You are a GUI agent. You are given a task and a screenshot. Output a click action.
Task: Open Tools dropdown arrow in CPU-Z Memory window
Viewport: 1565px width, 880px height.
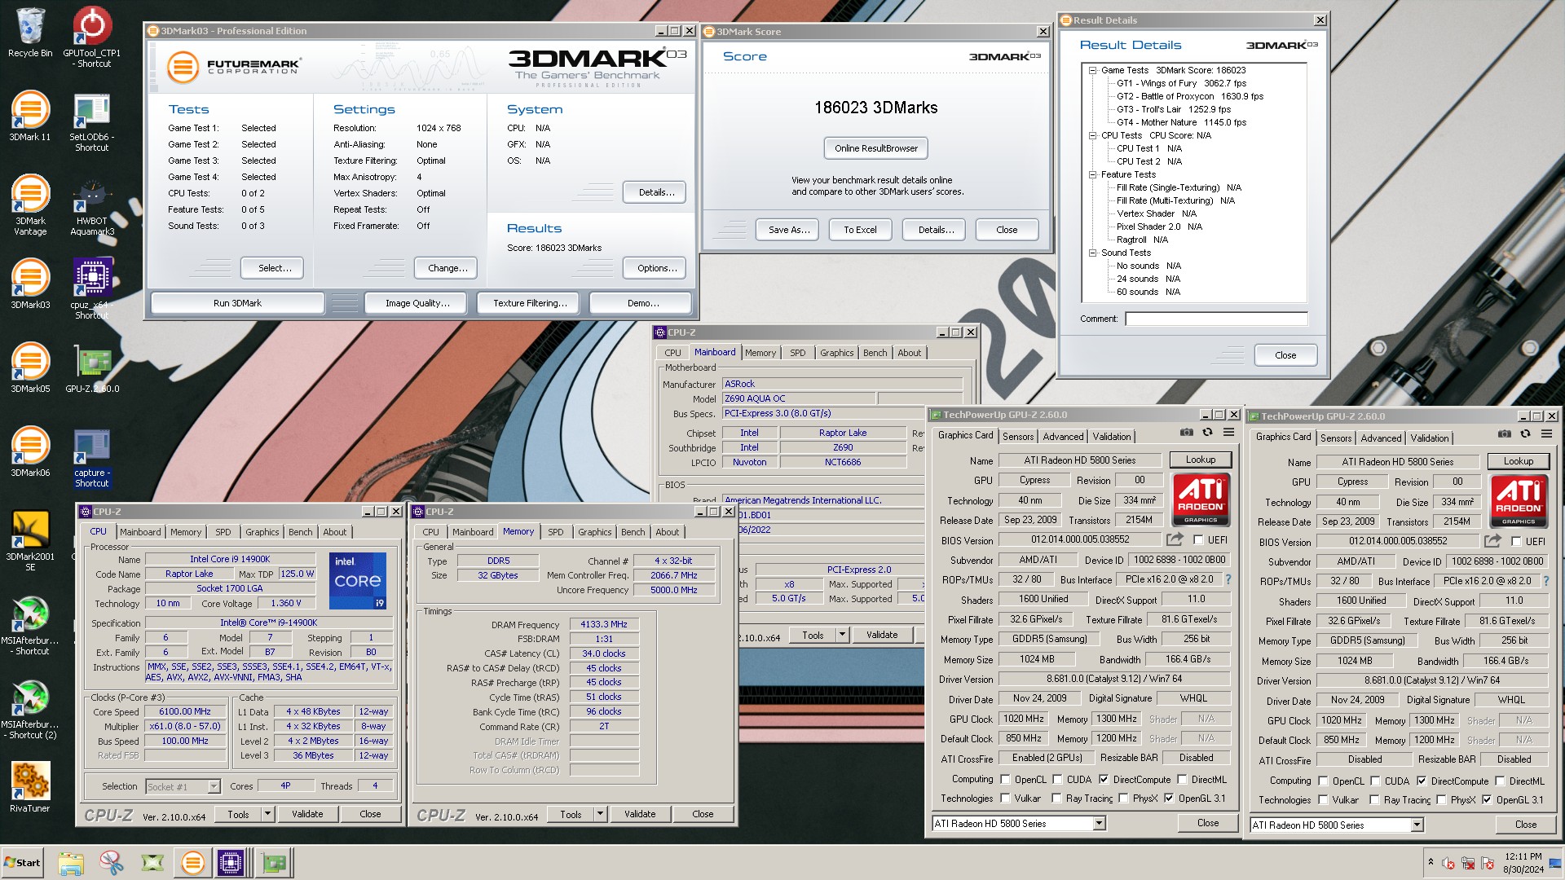click(x=599, y=814)
